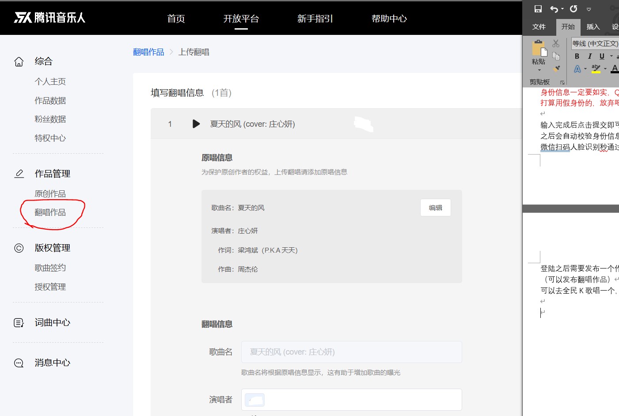Open the highlight color dropdown arrow

[x=605, y=69]
